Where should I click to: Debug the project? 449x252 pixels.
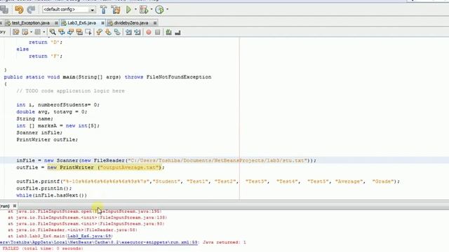(144, 9)
